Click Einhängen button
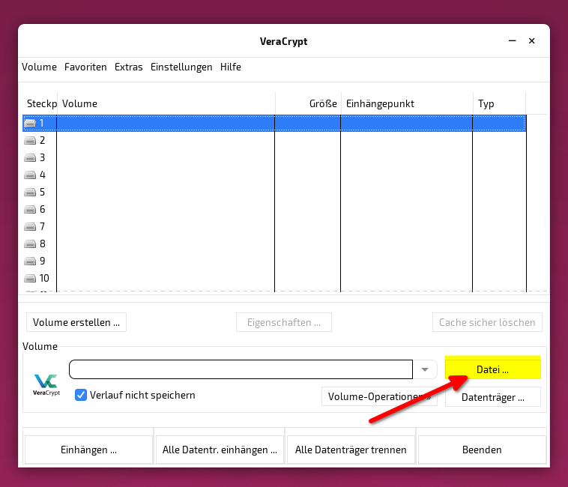The width and height of the screenshot is (568, 487). 88,450
